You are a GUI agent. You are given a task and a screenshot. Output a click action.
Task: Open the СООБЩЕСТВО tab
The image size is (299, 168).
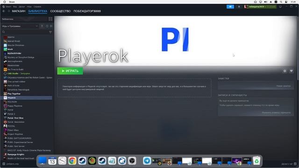click(x=60, y=11)
